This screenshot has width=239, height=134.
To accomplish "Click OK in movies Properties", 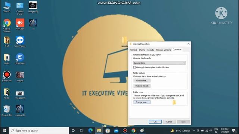I will pos(155,122).
